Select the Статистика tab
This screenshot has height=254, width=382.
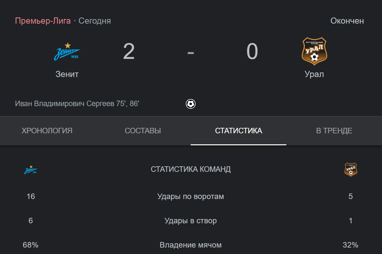click(x=239, y=131)
